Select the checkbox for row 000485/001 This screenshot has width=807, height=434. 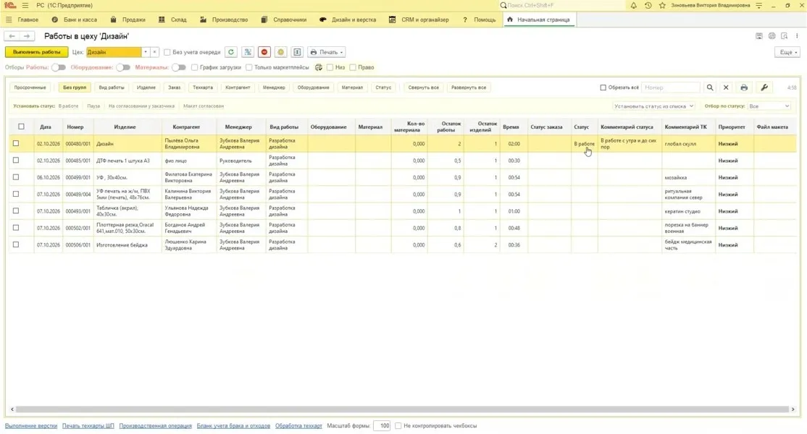pyautogui.click(x=16, y=161)
